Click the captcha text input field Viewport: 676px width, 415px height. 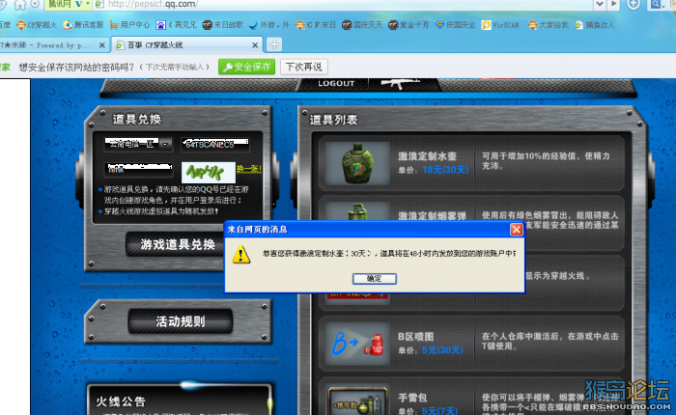(x=138, y=169)
